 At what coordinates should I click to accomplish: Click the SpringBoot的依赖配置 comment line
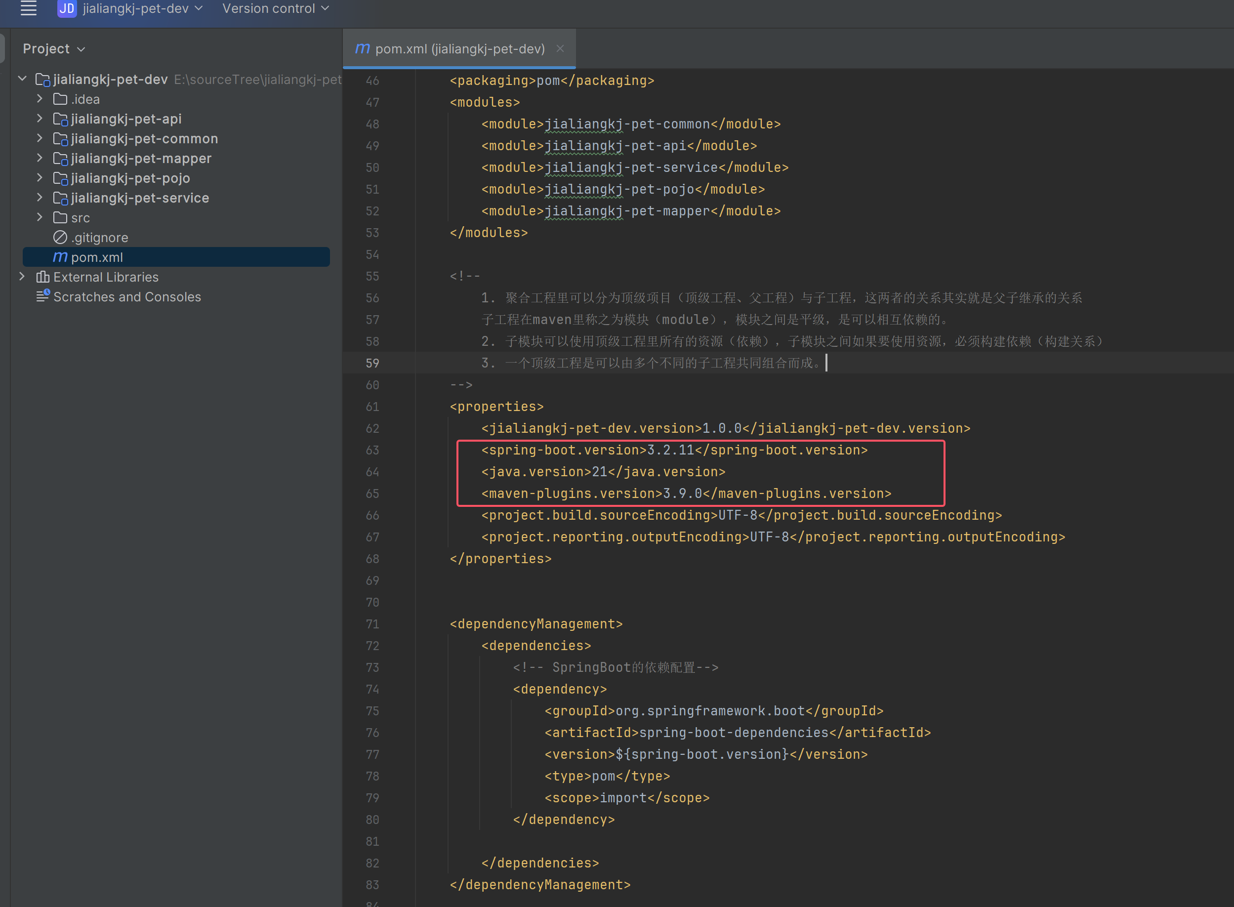click(x=616, y=667)
